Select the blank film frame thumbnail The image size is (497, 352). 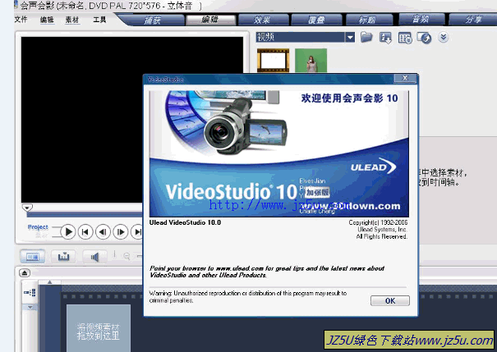273,61
